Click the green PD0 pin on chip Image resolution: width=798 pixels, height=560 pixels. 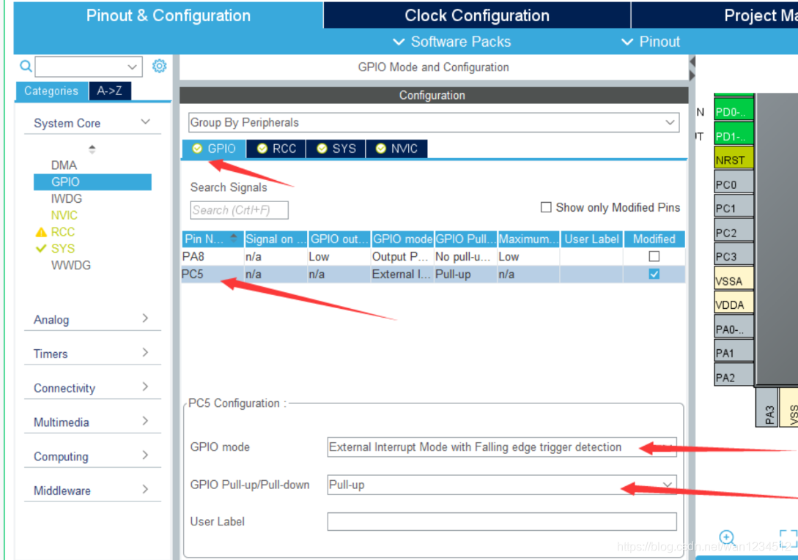(x=734, y=112)
